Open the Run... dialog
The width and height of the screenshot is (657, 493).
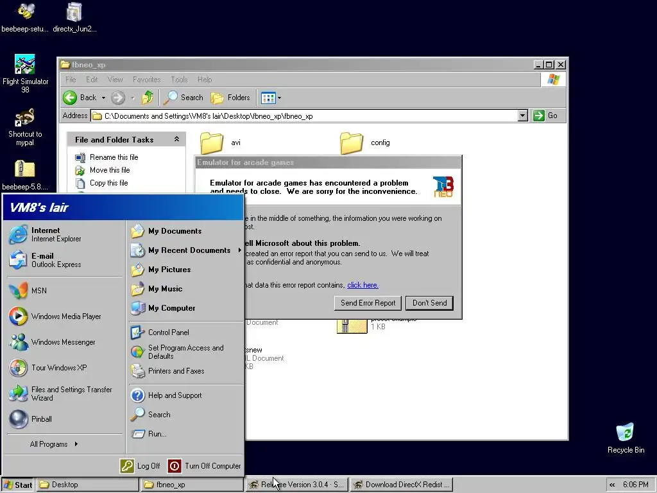(x=149, y=434)
